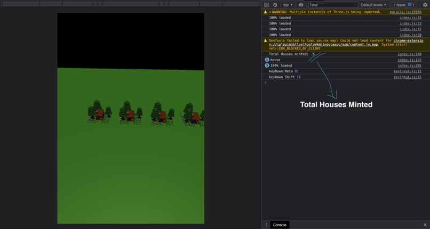Click the console prompt input line
The image size is (430, 229).
tap(346, 83)
